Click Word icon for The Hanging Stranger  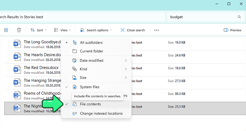(17, 82)
